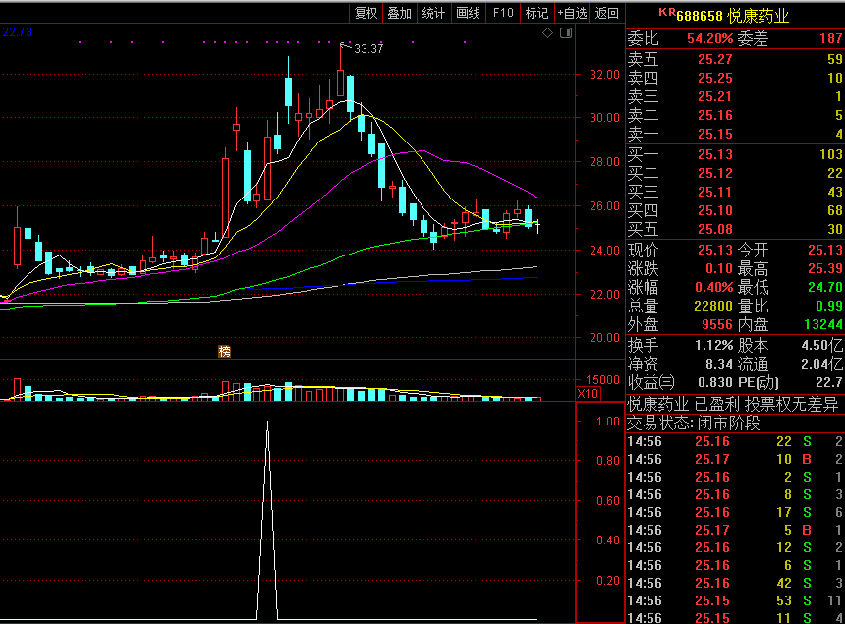The width and height of the screenshot is (845, 624).
Task: Select 卖五 price 25.27
Action: [x=715, y=59]
